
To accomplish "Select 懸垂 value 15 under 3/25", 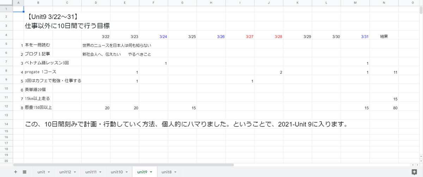I will point(182,107).
